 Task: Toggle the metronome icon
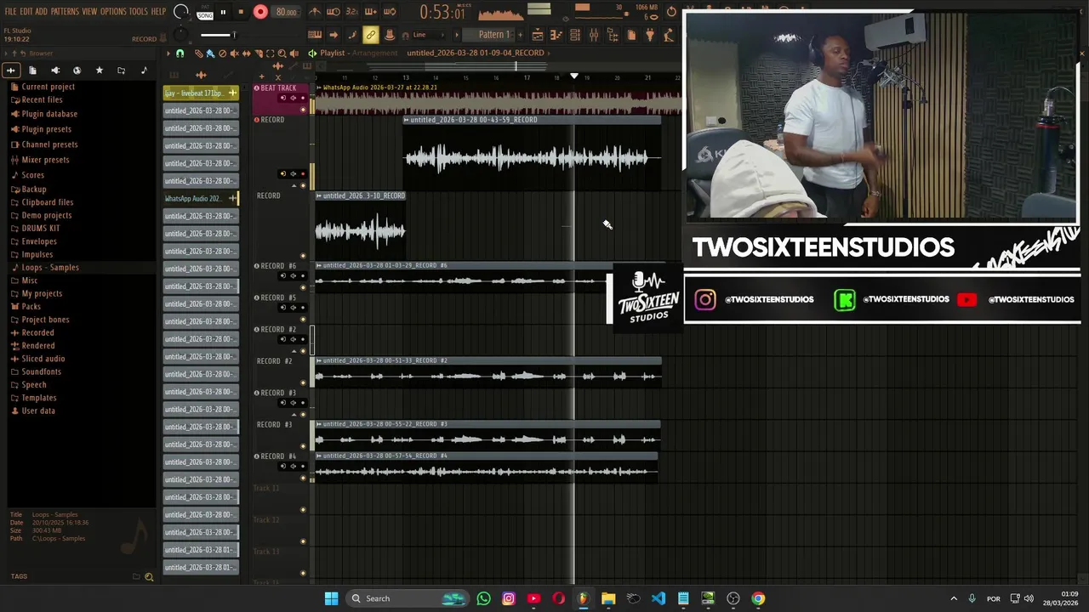pyautogui.click(x=315, y=12)
